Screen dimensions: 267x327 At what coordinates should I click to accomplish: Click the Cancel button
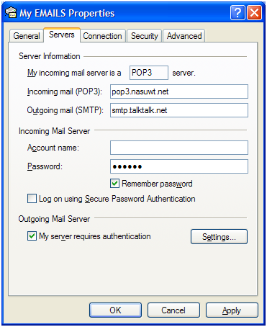pyautogui.click(x=173, y=310)
